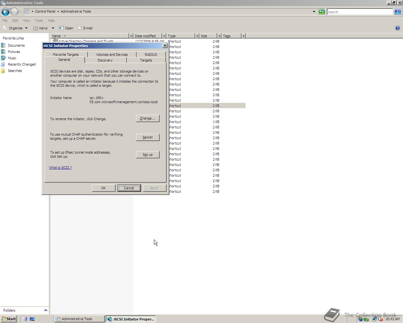Click the iSCSI Initiator Proper... taskbar button
The image size is (403, 323).
click(131, 319)
